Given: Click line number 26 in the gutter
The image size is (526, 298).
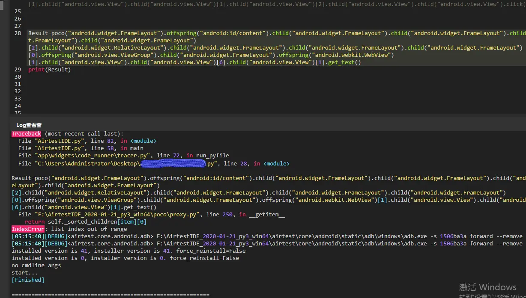Looking at the screenshot, I should [x=18, y=19].
